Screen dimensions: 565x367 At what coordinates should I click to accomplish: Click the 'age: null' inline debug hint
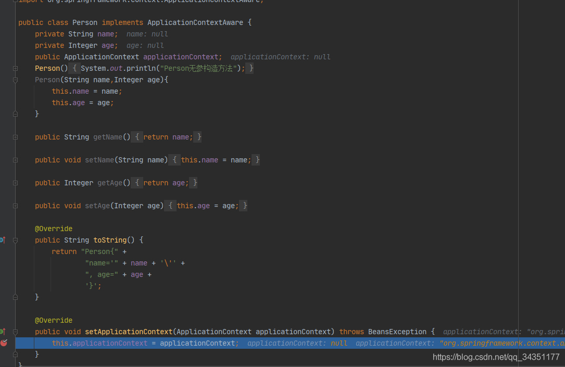tap(145, 45)
